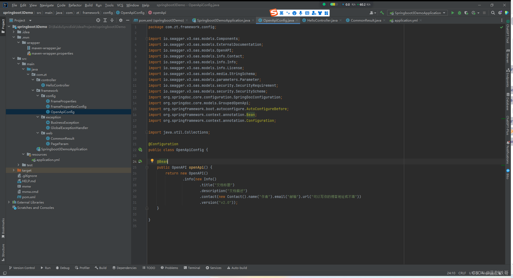This screenshot has height=278, width=513.
Task: Click Sogou IME microphone voice input
Action: pos(301,13)
